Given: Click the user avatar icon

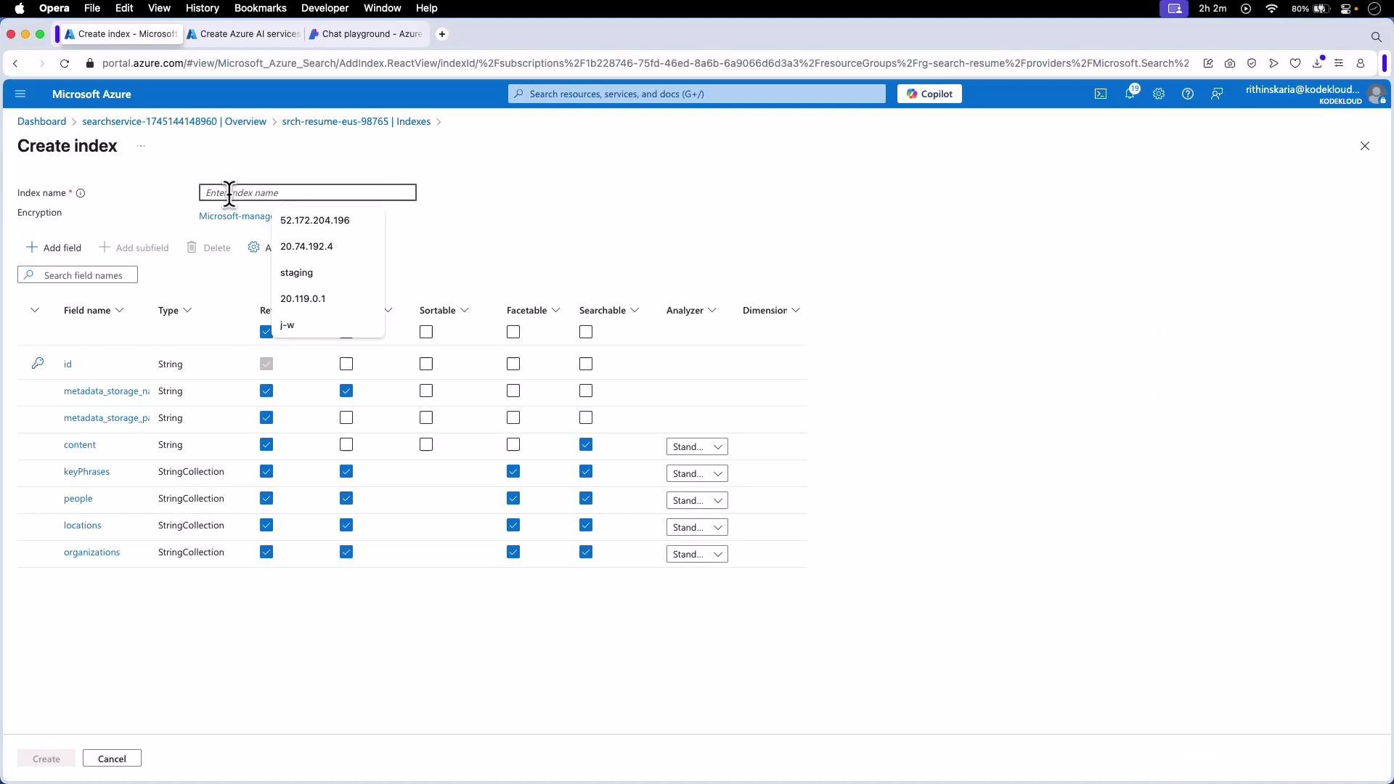Looking at the screenshot, I should tap(1375, 94).
